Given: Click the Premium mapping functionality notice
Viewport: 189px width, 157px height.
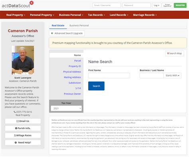Looking at the screenshot, I should [118, 43].
